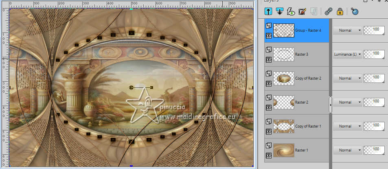The image size is (388, 169).
Task: Click opacity field of Raster 3 layer
Action: click(374, 54)
